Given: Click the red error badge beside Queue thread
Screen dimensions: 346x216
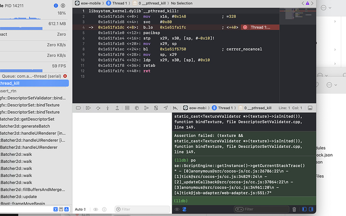Looking at the screenshot, I should (65, 76).
